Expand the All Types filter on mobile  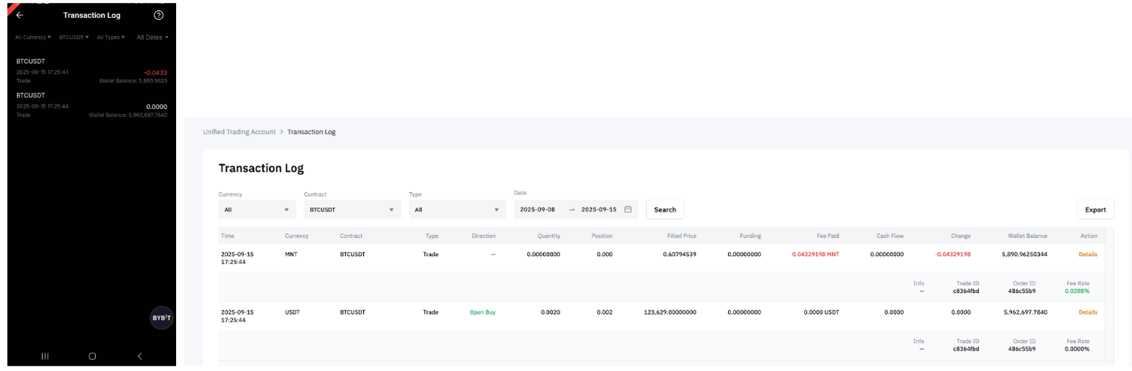[111, 37]
